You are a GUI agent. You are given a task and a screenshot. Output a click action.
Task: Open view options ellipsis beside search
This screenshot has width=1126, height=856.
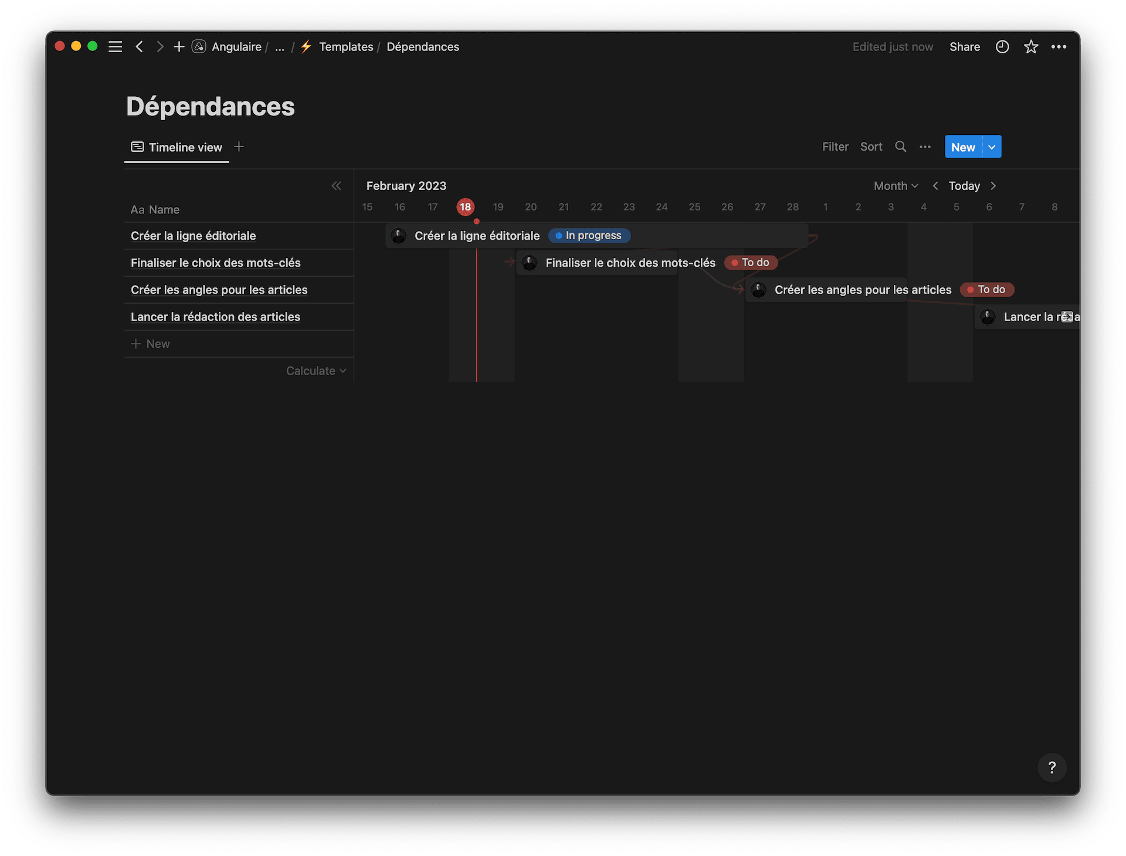925,147
